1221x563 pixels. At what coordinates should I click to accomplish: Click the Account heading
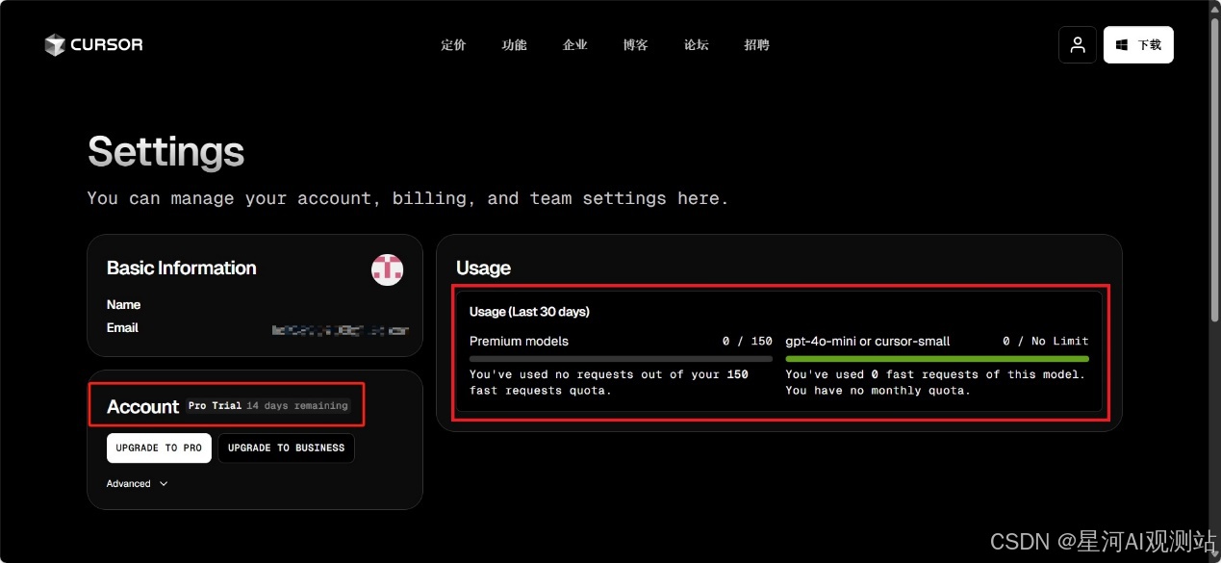tap(143, 406)
